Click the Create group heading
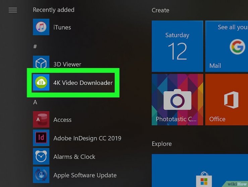The height and width of the screenshot is (187, 248). point(161,10)
